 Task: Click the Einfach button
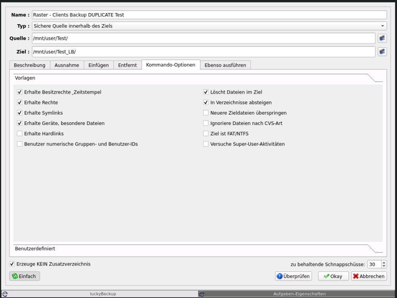tap(25, 276)
